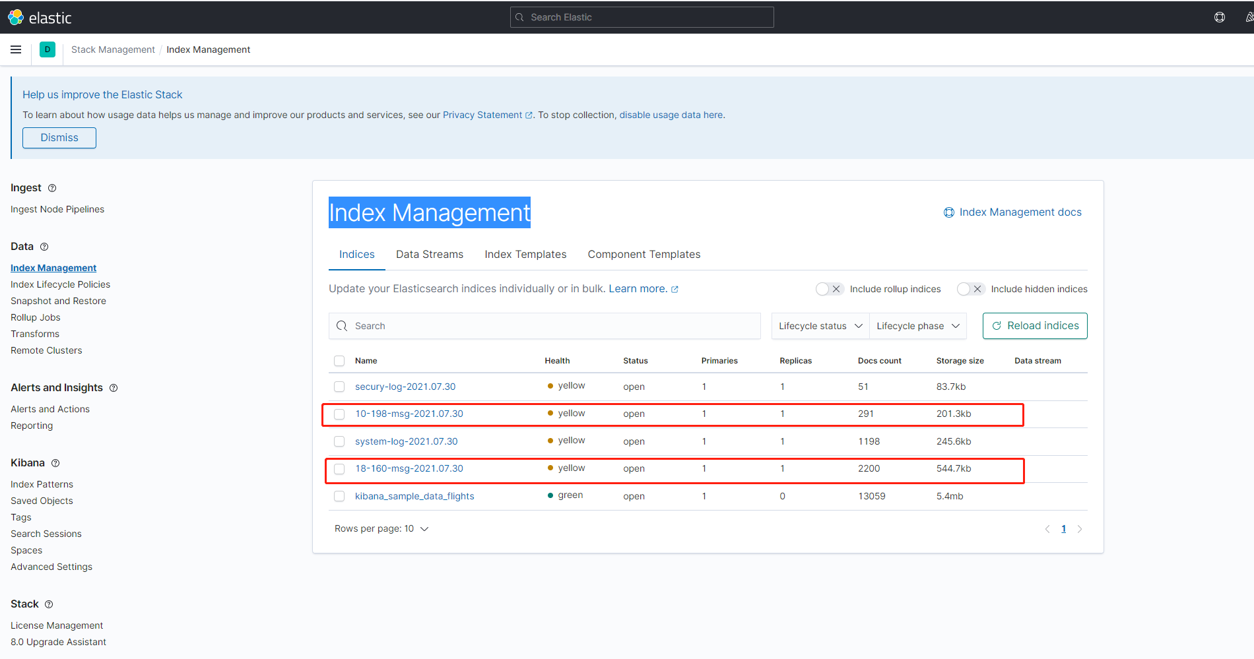
Task: Open Search Sessions in sidebar
Action: pos(46,534)
